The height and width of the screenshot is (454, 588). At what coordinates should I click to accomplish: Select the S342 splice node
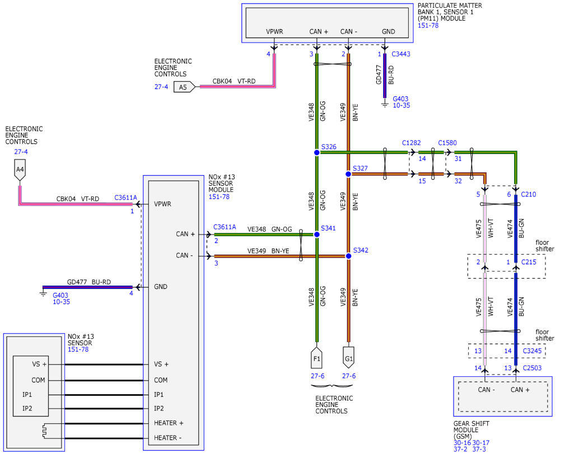click(348, 256)
